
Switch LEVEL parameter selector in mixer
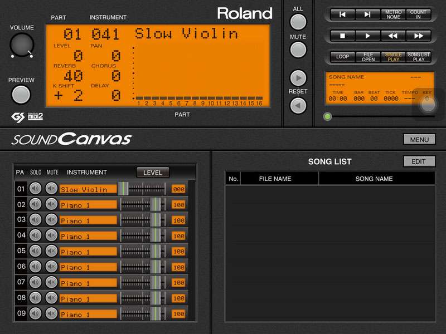(153, 173)
